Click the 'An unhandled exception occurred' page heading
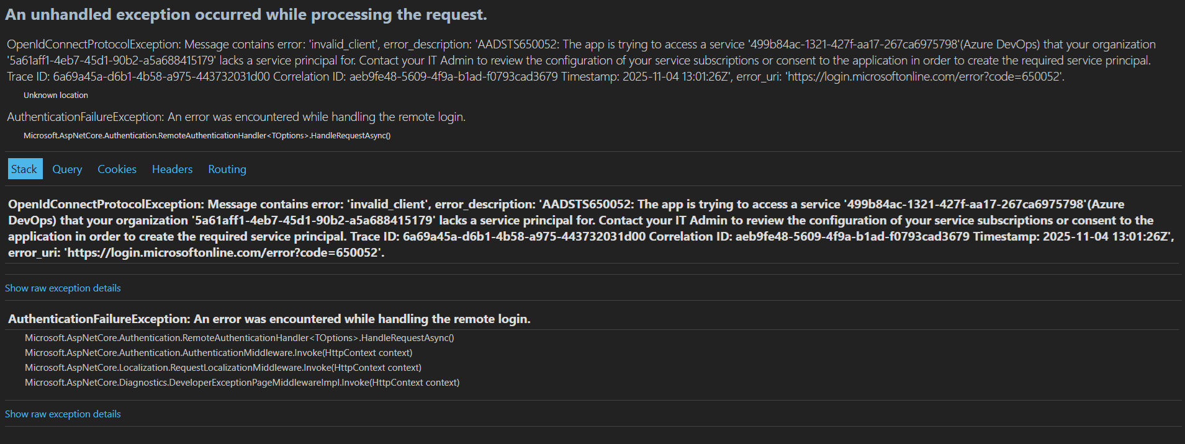 [246, 15]
